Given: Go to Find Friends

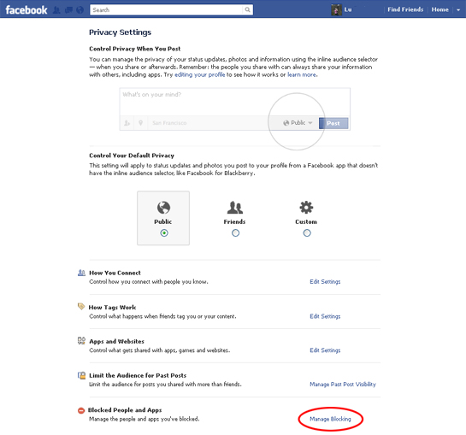Looking at the screenshot, I should coord(405,9).
